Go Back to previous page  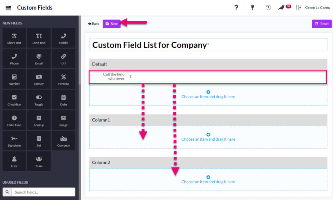pos(94,24)
